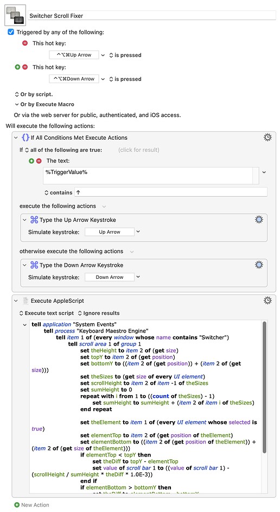Viewport: 280px width, 512px height.
Task: Change the Up Arrow hot key 'is pressed' option
Action: [125, 55]
